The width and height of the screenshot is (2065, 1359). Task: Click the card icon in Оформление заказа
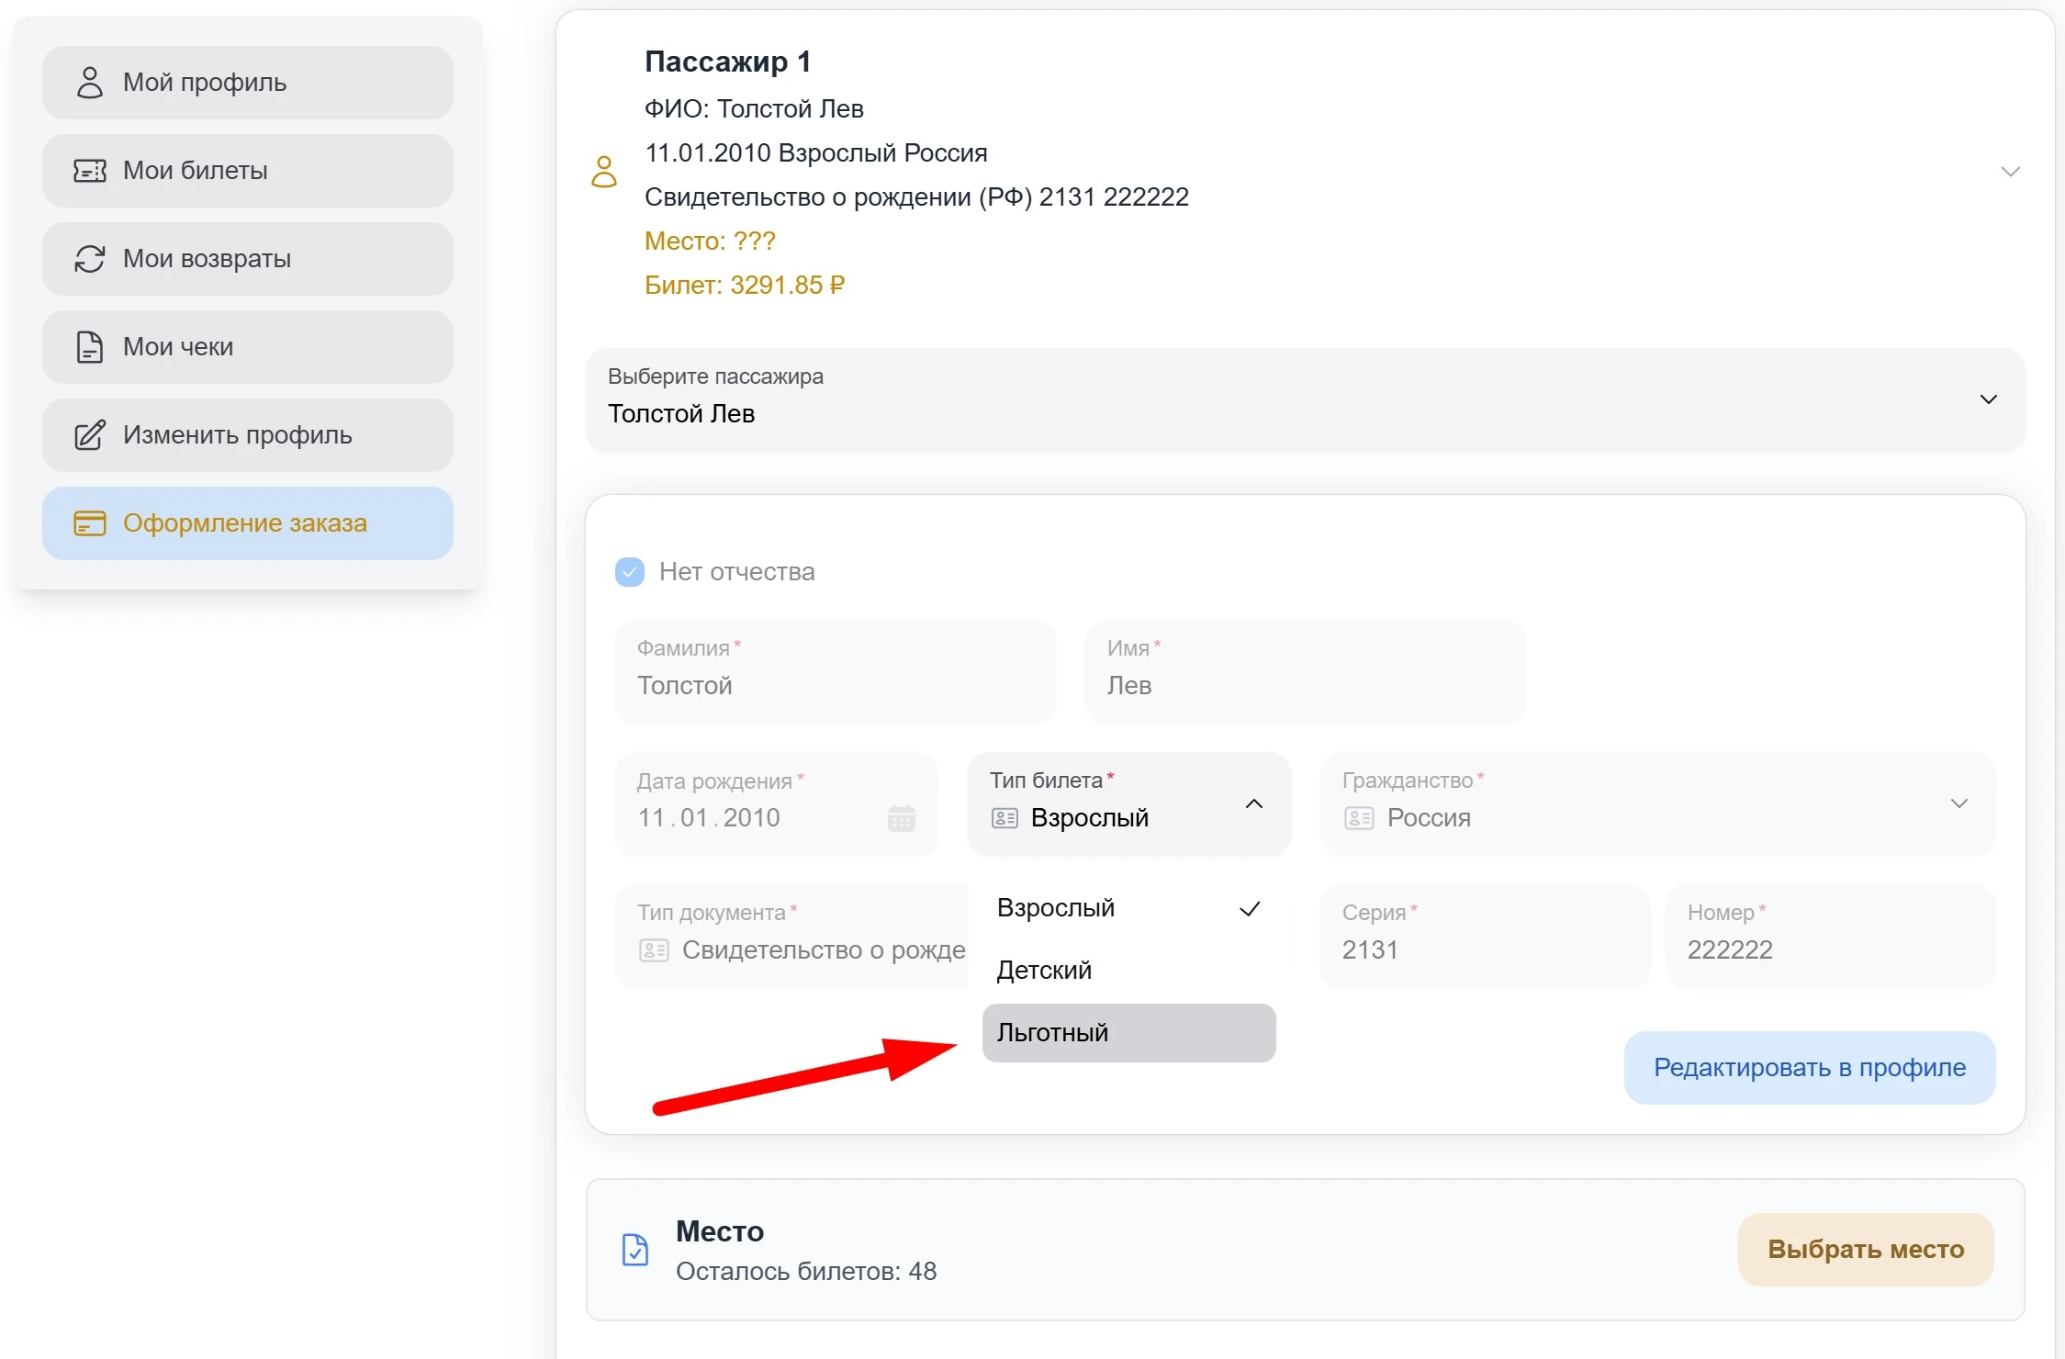[x=89, y=523]
